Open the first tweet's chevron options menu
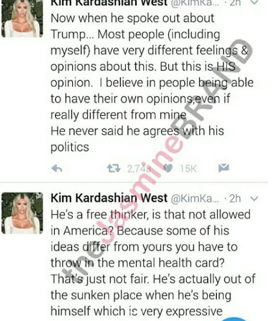The width and height of the screenshot is (275, 321). coord(254,3)
